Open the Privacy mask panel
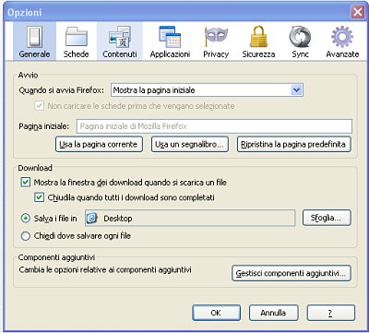The image size is (369, 333). tap(216, 42)
